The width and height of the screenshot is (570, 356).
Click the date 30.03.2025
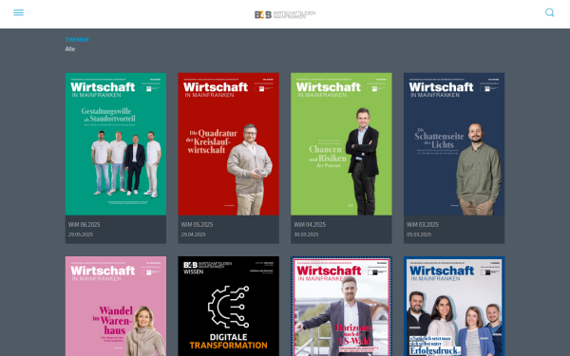tap(306, 234)
